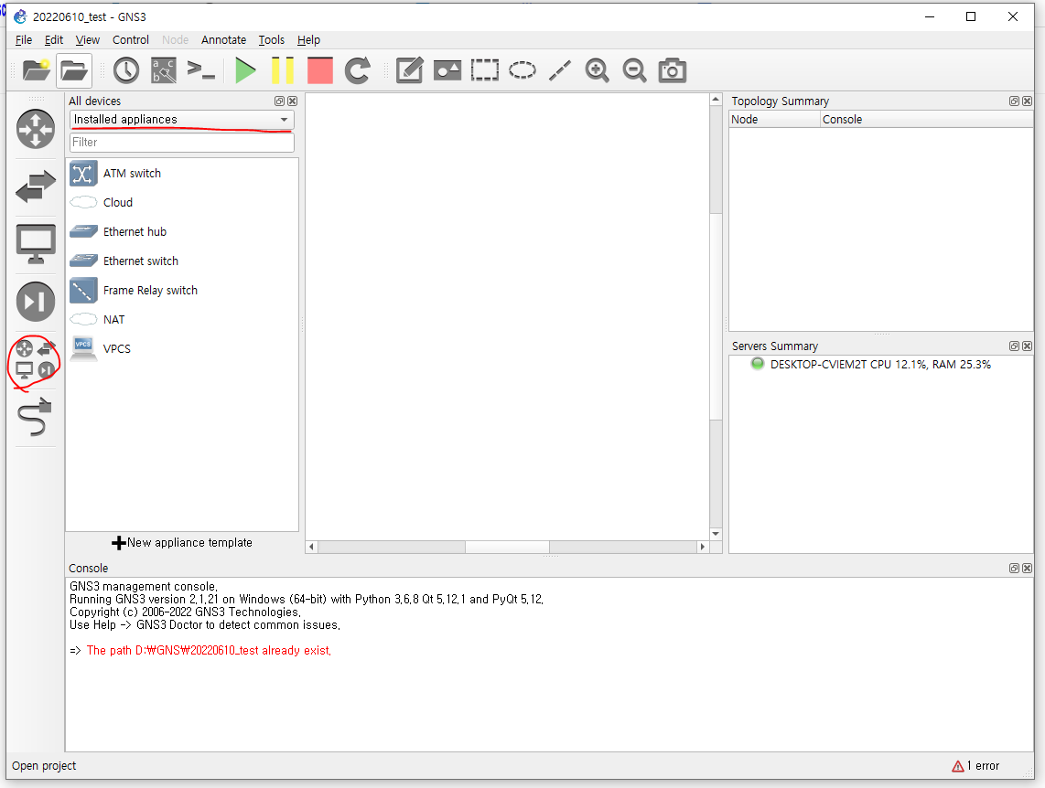Click the Screenshot camera icon
The height and width of the screenshot is (788, 1045).
tap(672, 69)
